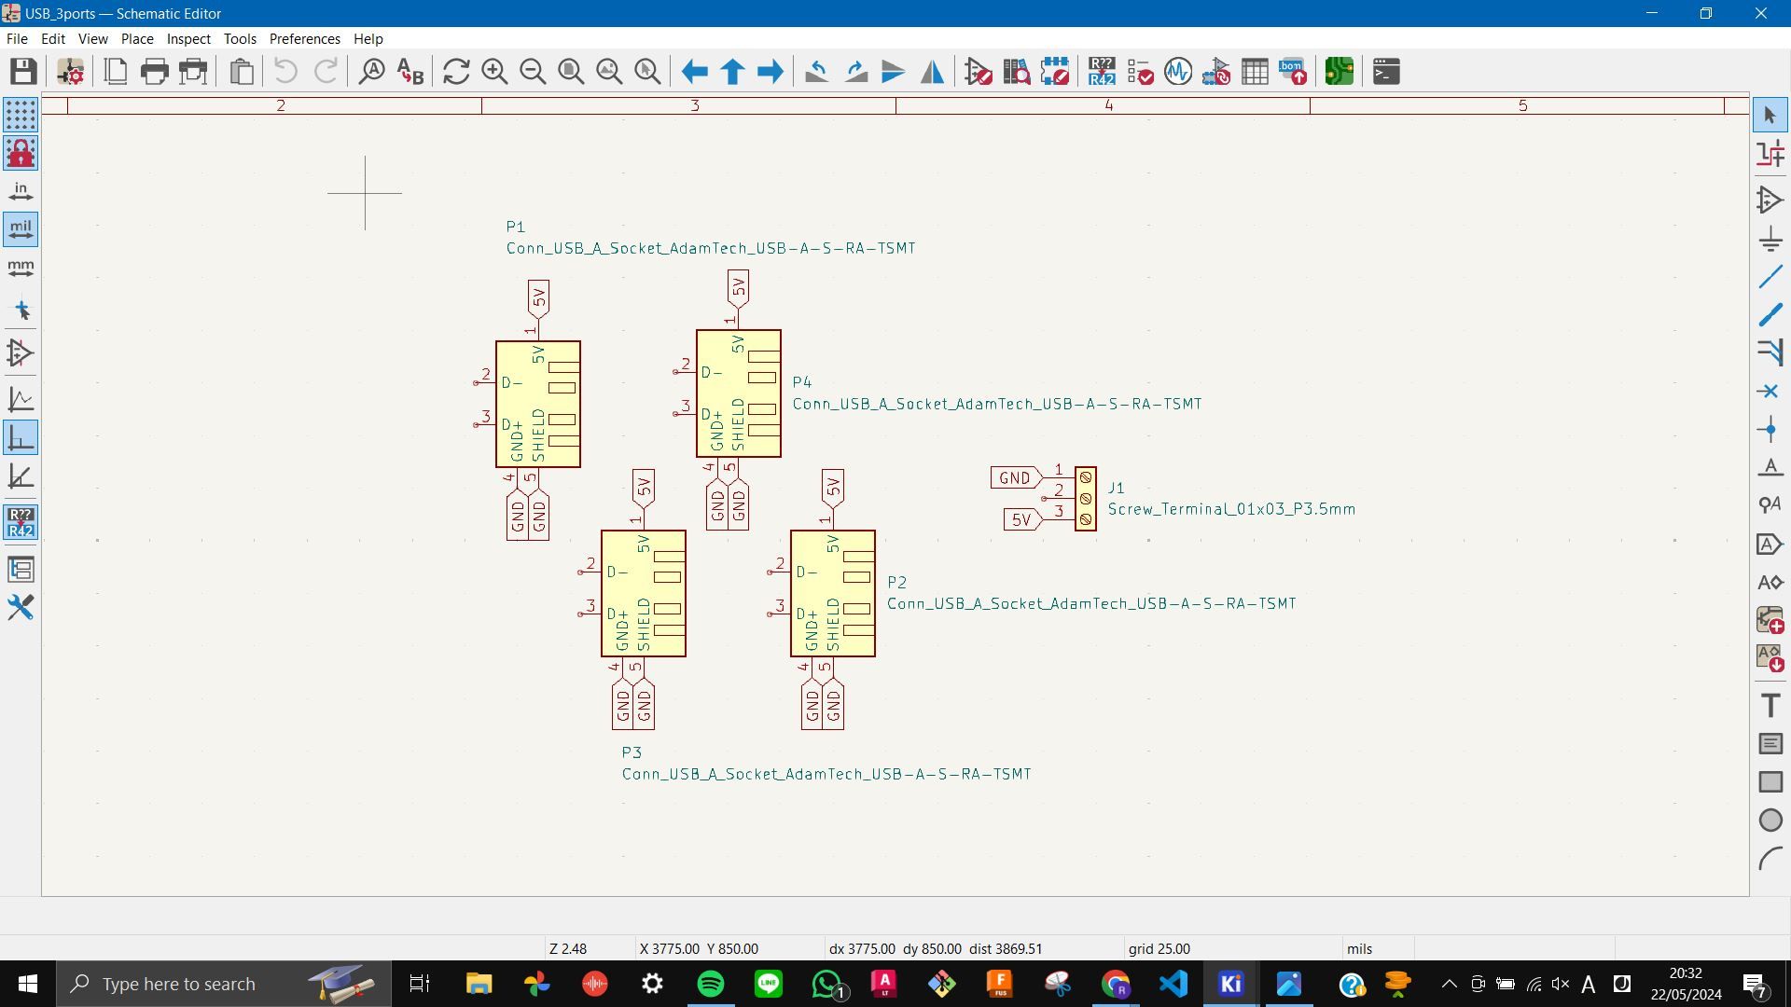
Task: Open the Edit menu
Action: tap(52, 38)
